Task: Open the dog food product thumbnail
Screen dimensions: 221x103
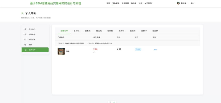Action: click(x=61, y=51)
